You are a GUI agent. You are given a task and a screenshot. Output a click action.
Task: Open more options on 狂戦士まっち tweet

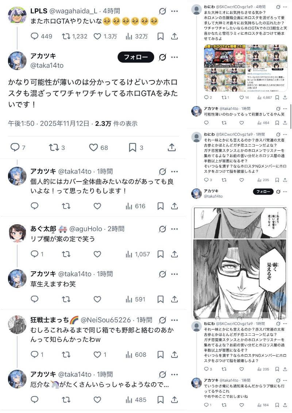coord(174,320)
